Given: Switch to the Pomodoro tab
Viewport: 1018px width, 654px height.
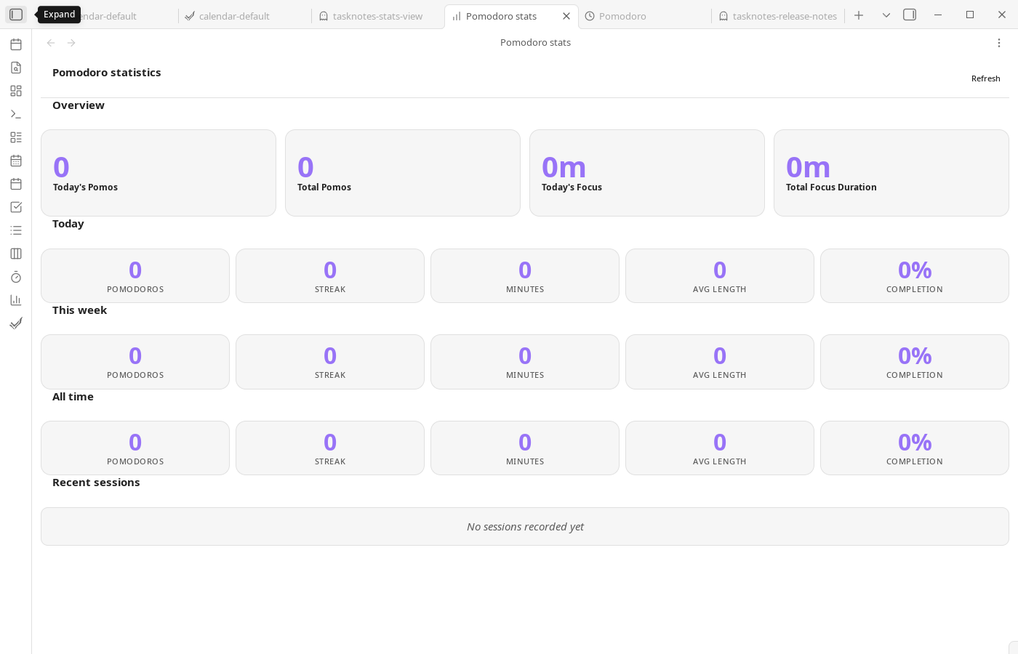Looking at the screenshot, I should 622,16.
